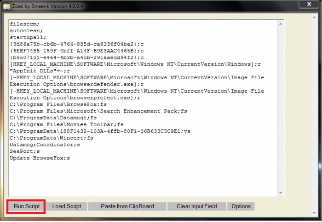Click the line '"AppInit_DLLs"=-;r'
This screenshot has width=322, height=222.
pos(40,71)
